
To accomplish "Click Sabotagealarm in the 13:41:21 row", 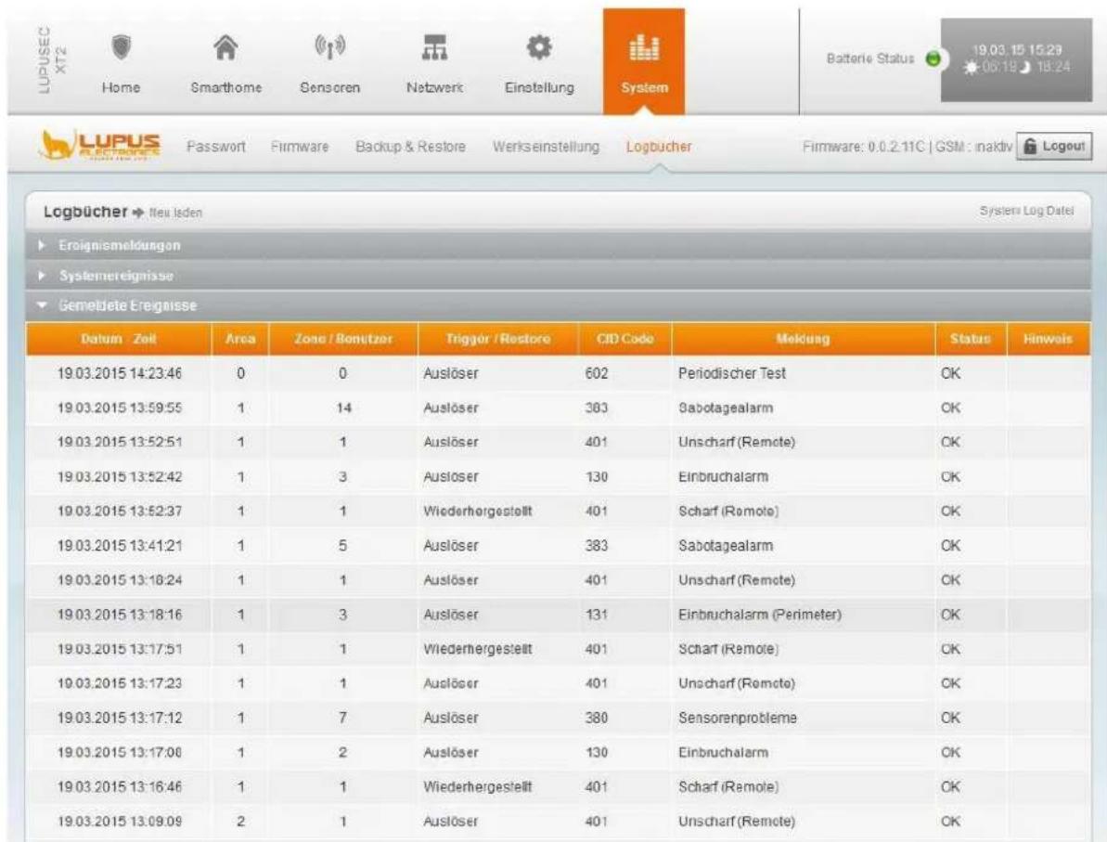I will (725, 545).
